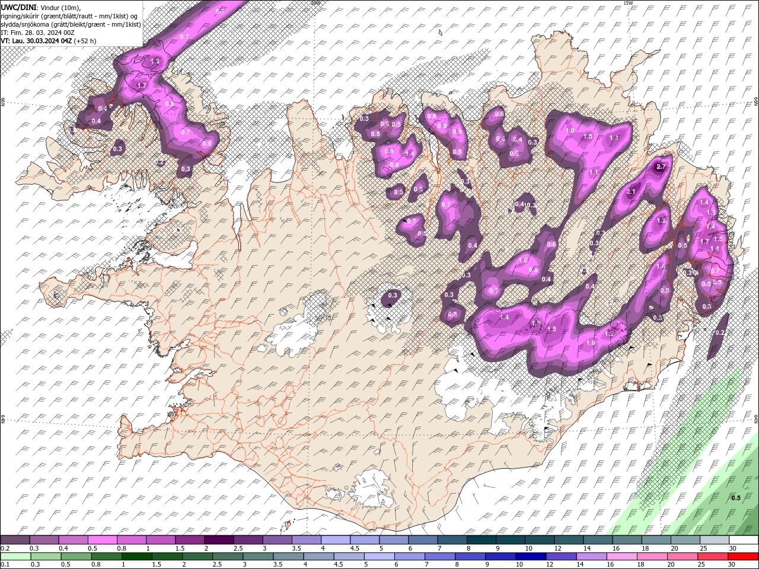
Task: Click the '0.1' label under the green scale
Action: pyautogui.click(x=5, y=564)
